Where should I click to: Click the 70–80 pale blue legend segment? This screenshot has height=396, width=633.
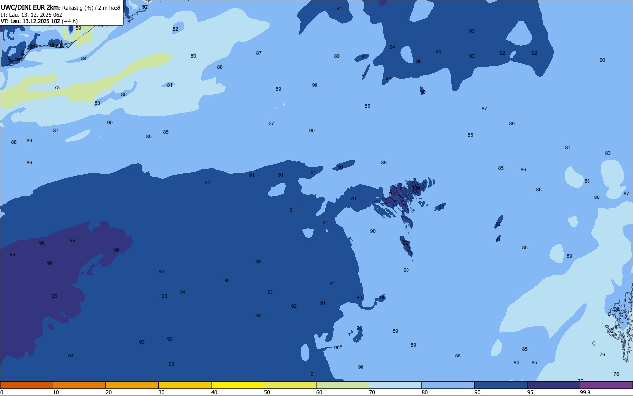tap(395, 385)
